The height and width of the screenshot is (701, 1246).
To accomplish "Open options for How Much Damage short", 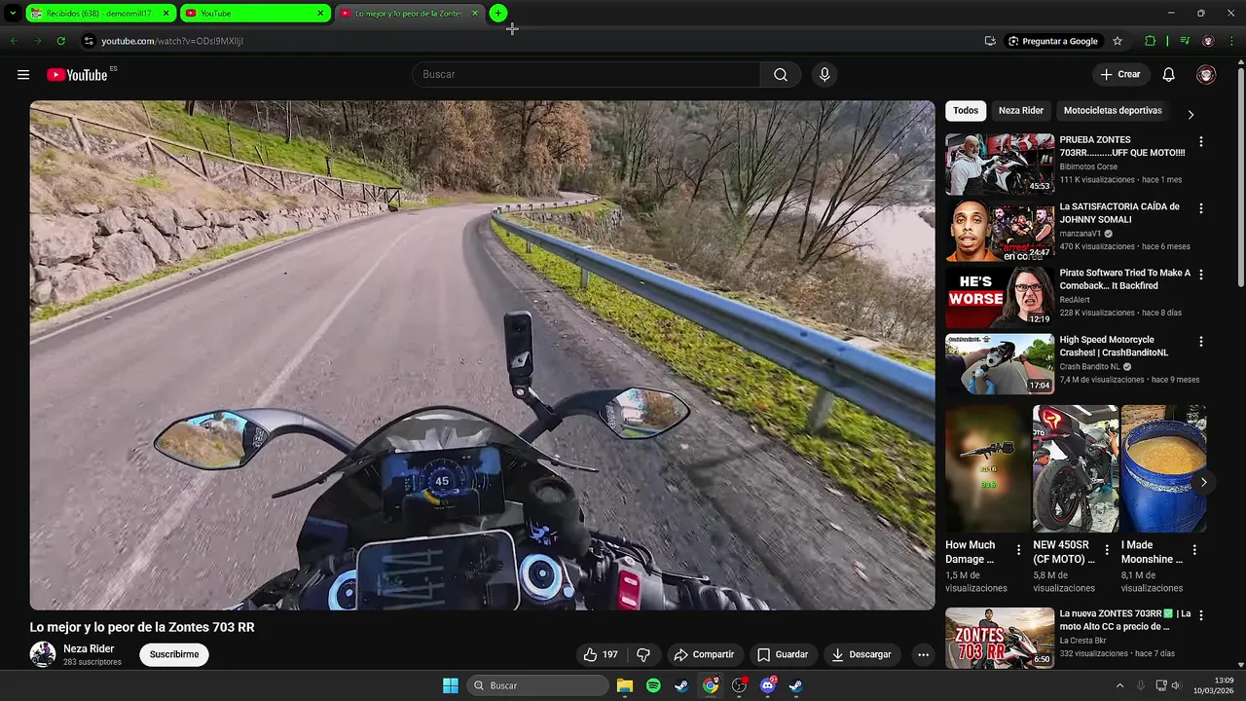I will click(1019, 550).
